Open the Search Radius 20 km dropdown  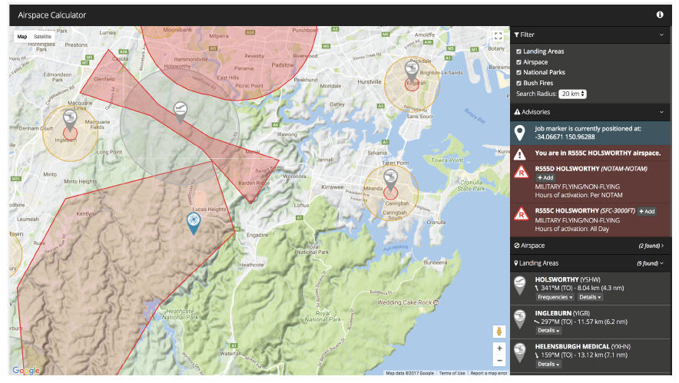(x=572, y=94)
